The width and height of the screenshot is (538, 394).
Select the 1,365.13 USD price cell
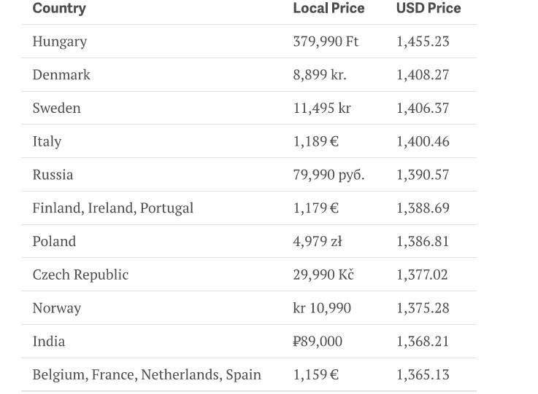pyautogui.click(x=423, y=375)
